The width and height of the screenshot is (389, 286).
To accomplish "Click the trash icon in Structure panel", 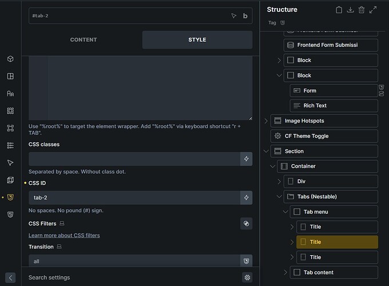I will [x=362, y=10].
